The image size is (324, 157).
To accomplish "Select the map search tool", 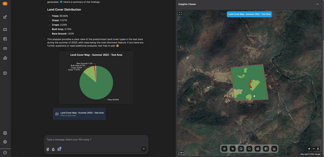I will pyautogui.click(x=249, y=148).
